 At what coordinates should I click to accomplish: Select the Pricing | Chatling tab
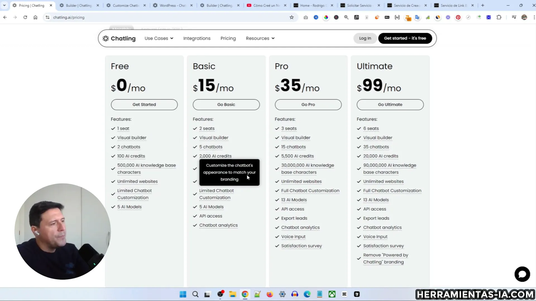pos(32,5)
